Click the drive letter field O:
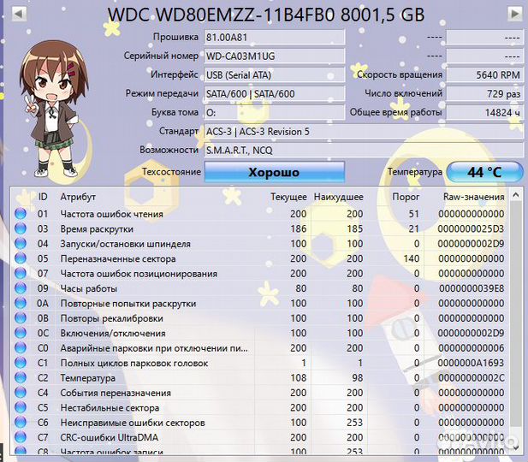The image size is (528, 462). point(275,112)
